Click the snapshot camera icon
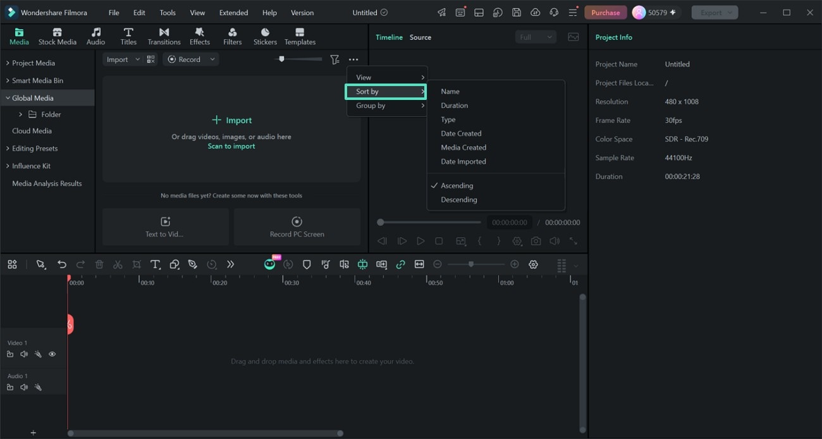The image size is (822, 439). point(536,241)
